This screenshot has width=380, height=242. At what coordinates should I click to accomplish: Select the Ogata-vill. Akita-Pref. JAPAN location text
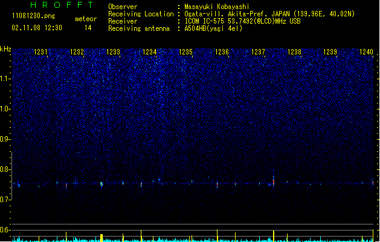point(269,14)
